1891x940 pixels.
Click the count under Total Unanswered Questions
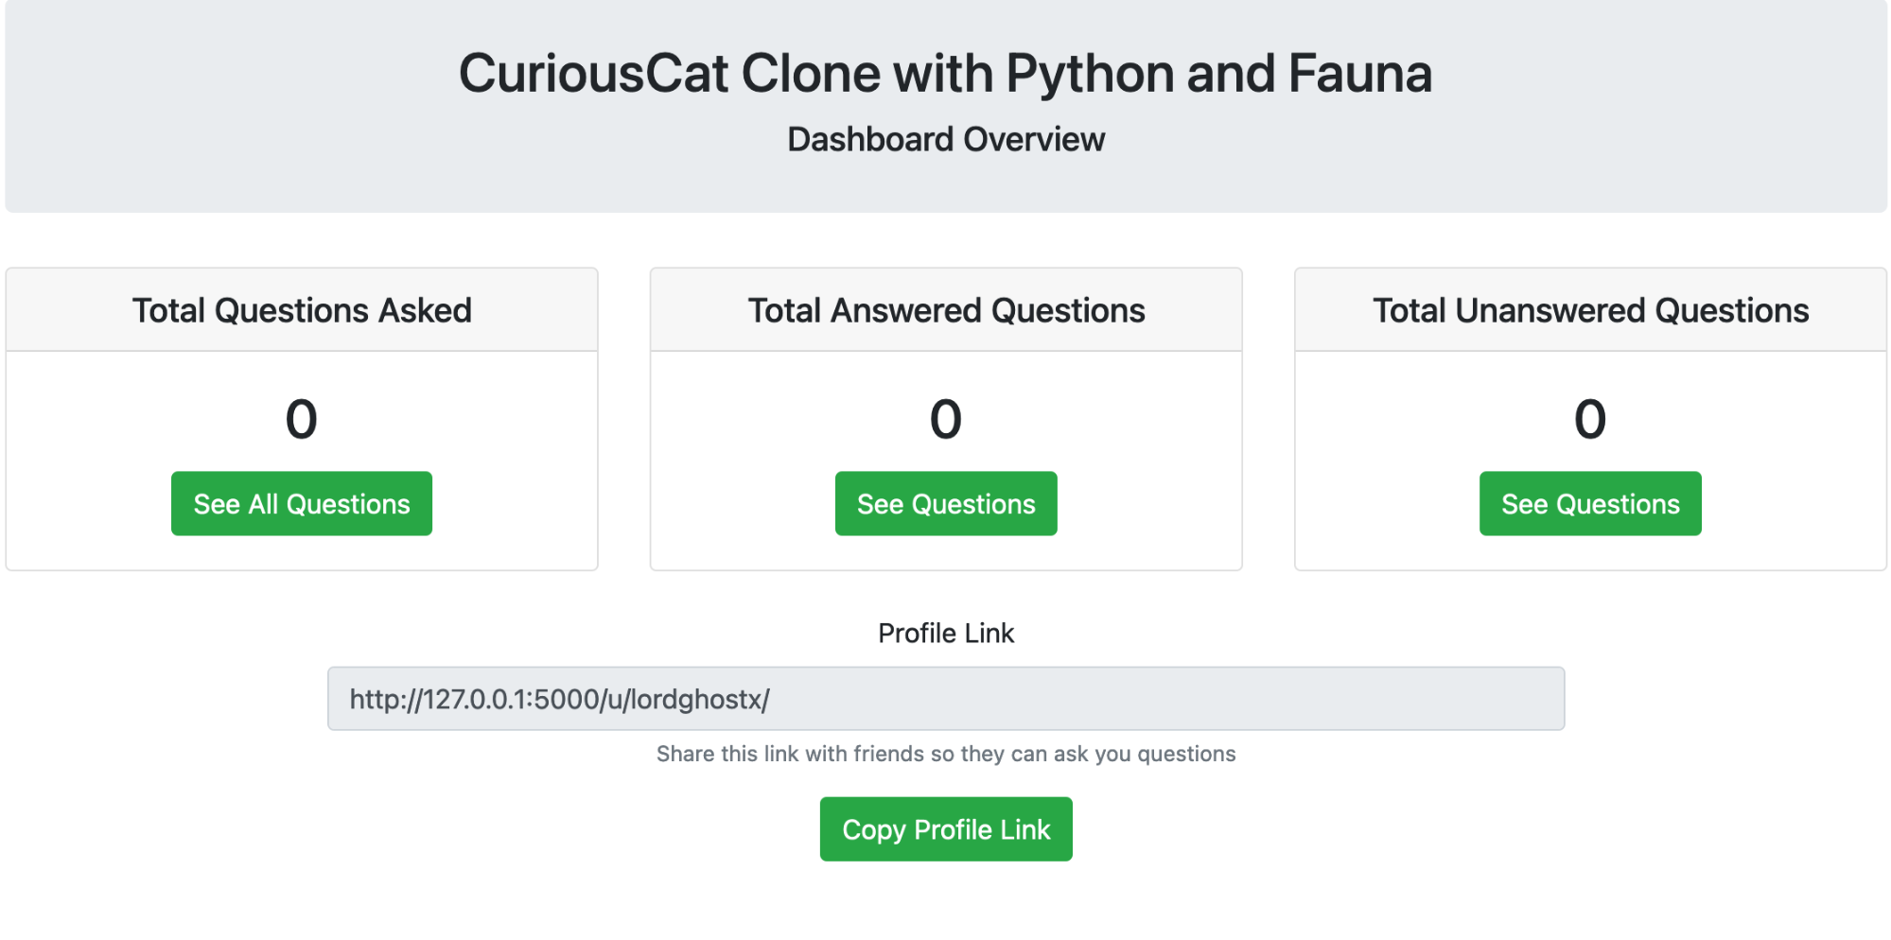pyautogui.click(x=1589, y=419)
